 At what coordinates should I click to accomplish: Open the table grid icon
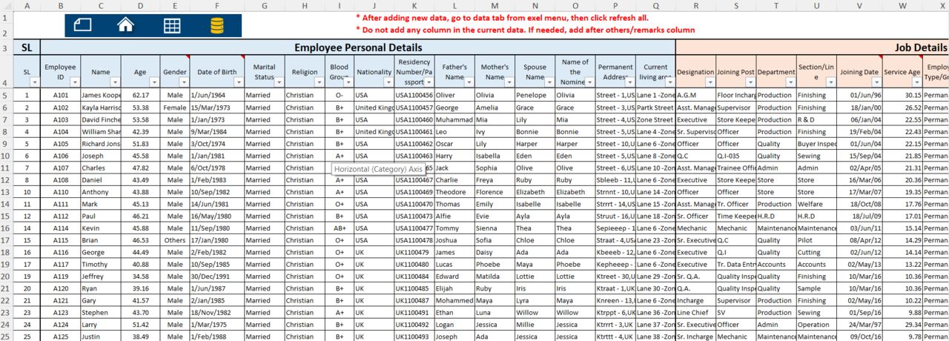[x=172, y=25]
